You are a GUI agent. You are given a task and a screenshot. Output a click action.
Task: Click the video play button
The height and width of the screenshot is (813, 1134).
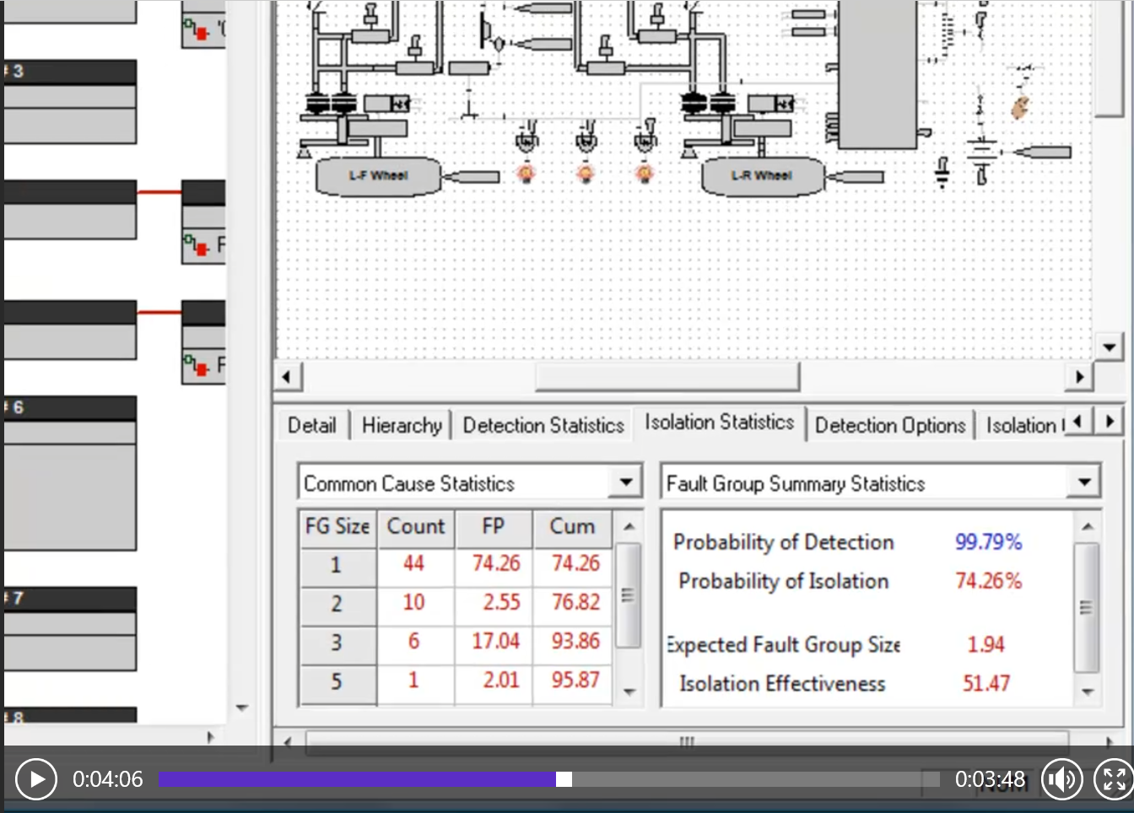pyautogui.click(x=35, y=779)
